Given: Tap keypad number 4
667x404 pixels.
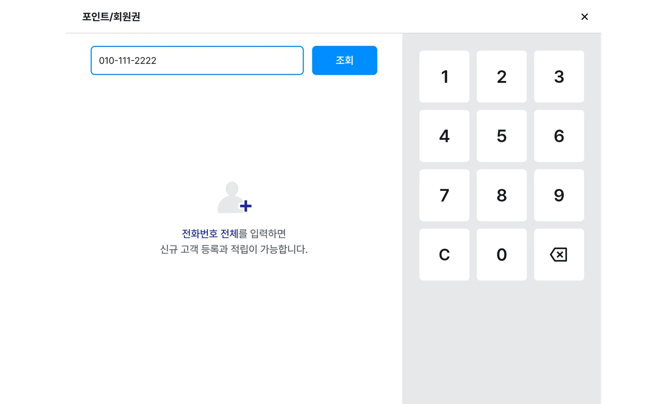Looking at the screenshot, I should click(444, 136).
